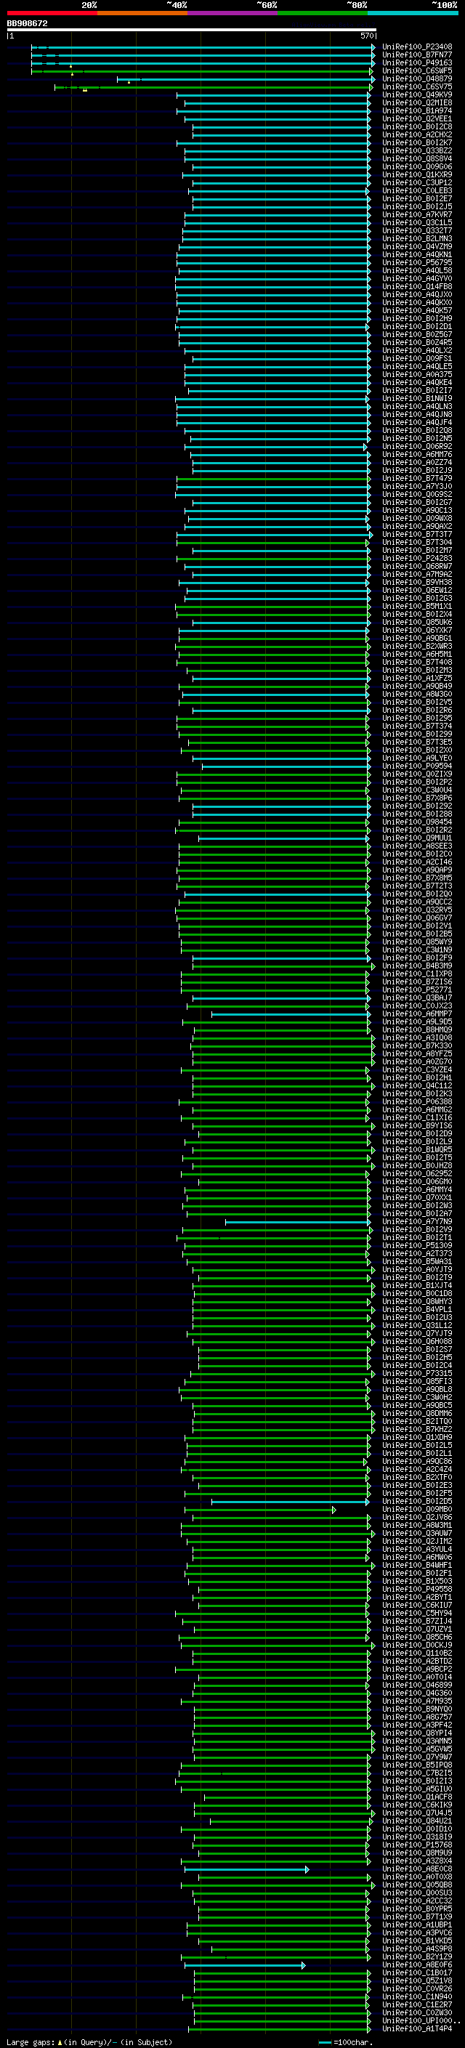Select label UniRef100_Q49KV9

click(x=417, y=94)
